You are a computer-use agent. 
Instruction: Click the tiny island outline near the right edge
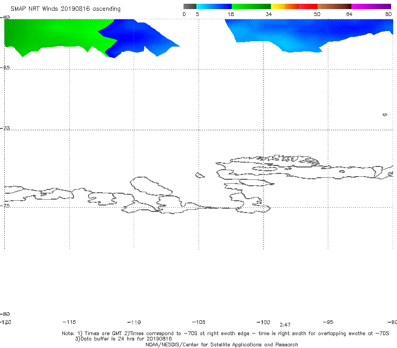[x=385, y=115]
